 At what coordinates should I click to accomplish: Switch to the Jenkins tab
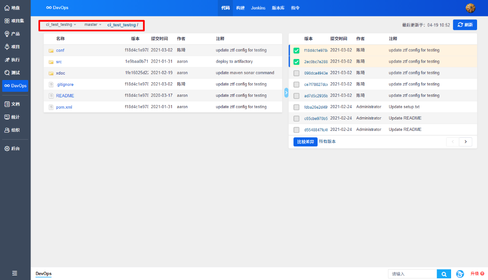[x=258, y=8]
